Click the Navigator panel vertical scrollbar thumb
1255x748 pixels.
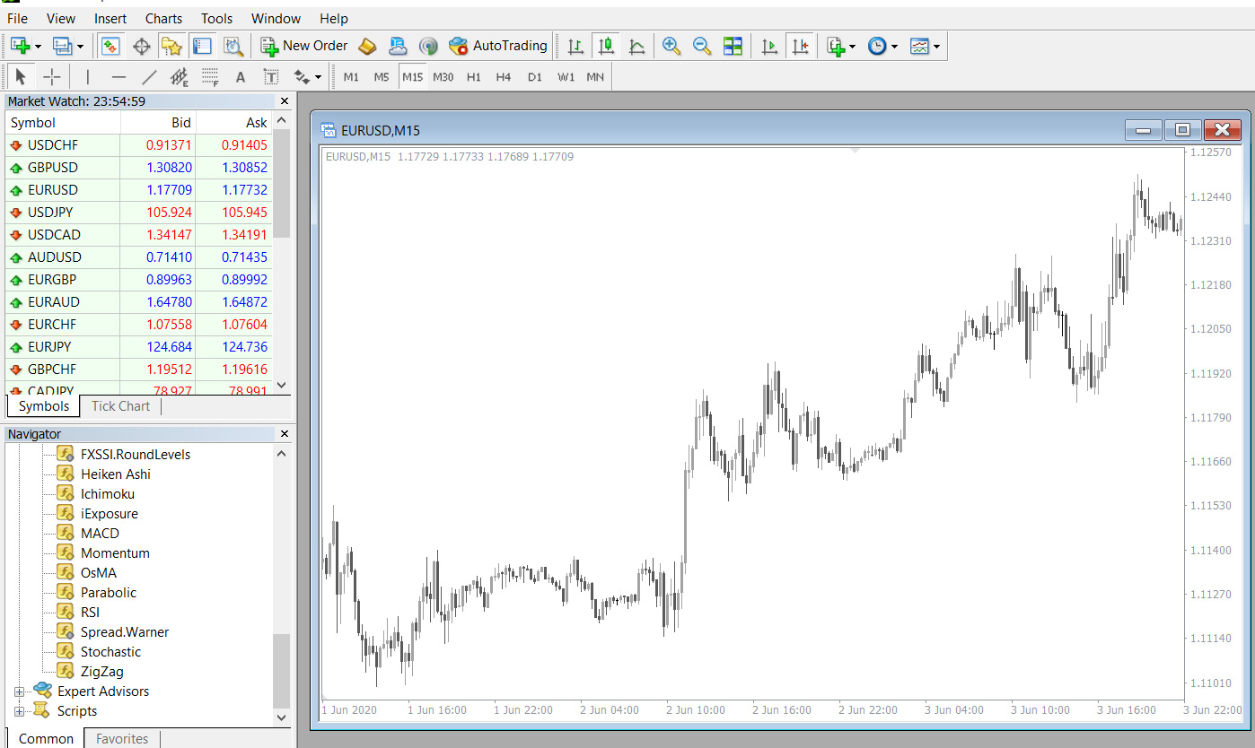pos(282,670)
